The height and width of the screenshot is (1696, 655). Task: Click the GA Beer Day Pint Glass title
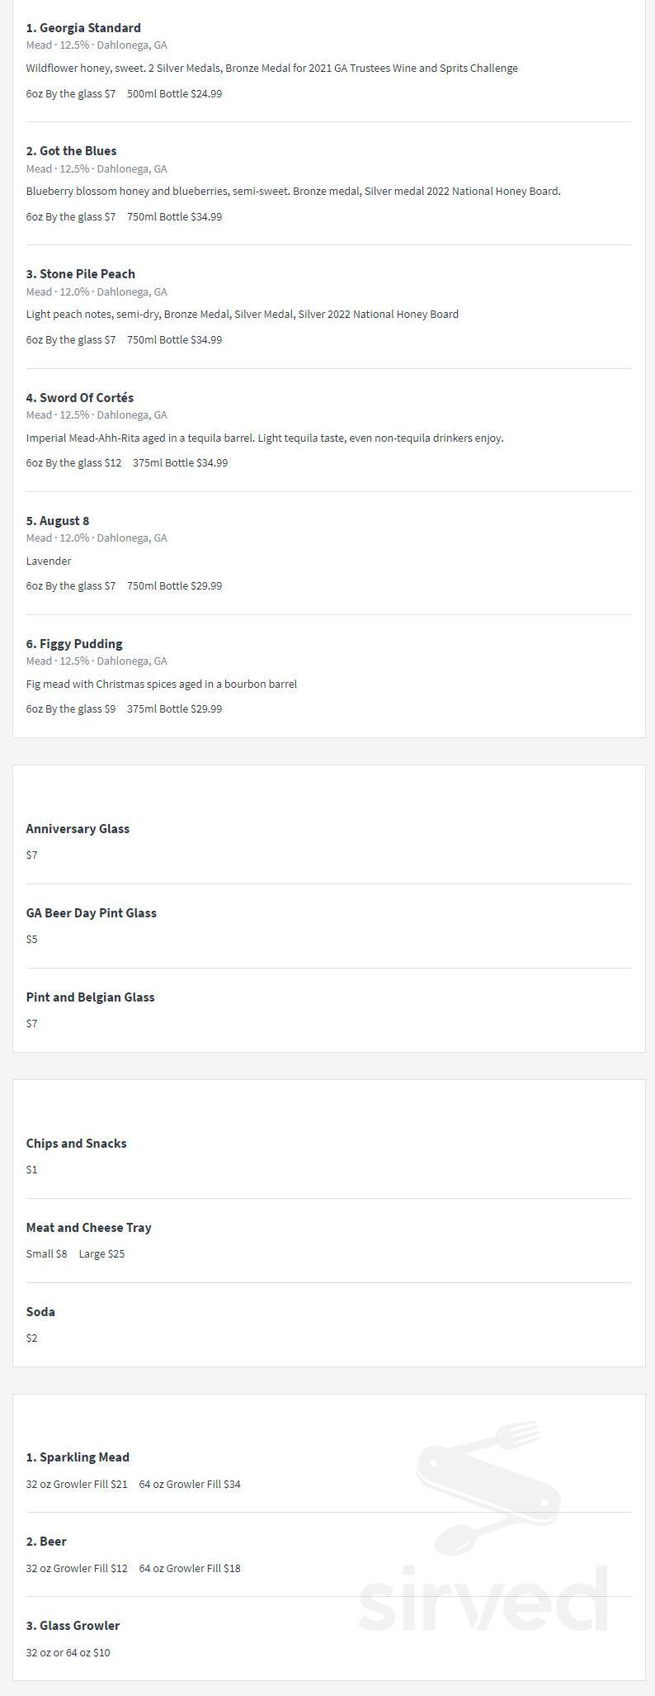[91, 913]
